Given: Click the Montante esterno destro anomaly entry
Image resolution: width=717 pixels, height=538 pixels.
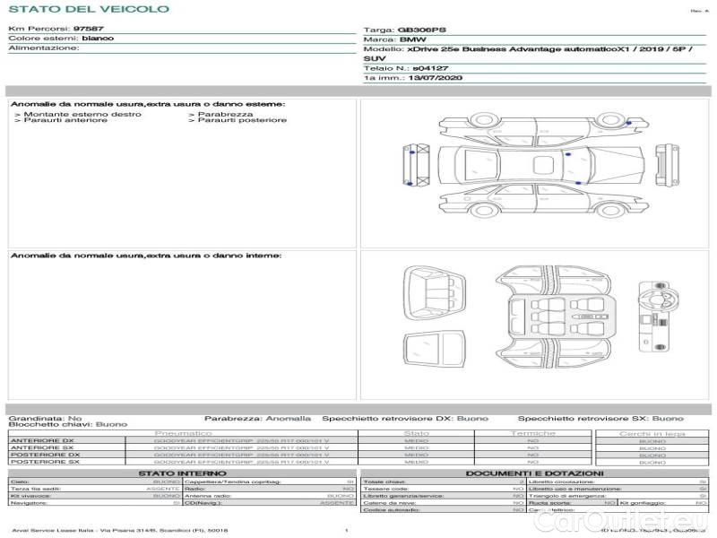Looking at the screenshot, I should [78, 114].
